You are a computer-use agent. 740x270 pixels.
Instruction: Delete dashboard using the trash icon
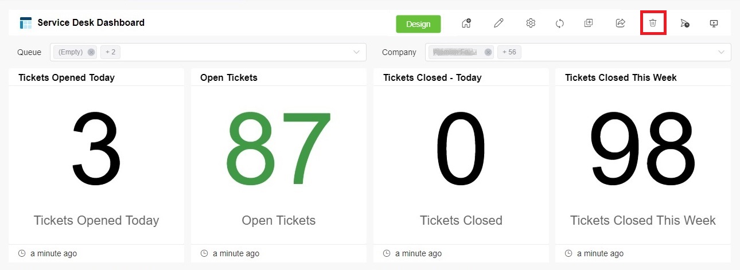coord(653,24)
